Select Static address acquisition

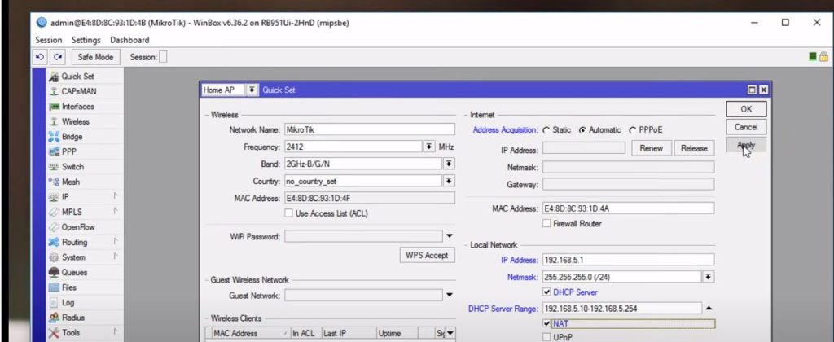(546, 129)
